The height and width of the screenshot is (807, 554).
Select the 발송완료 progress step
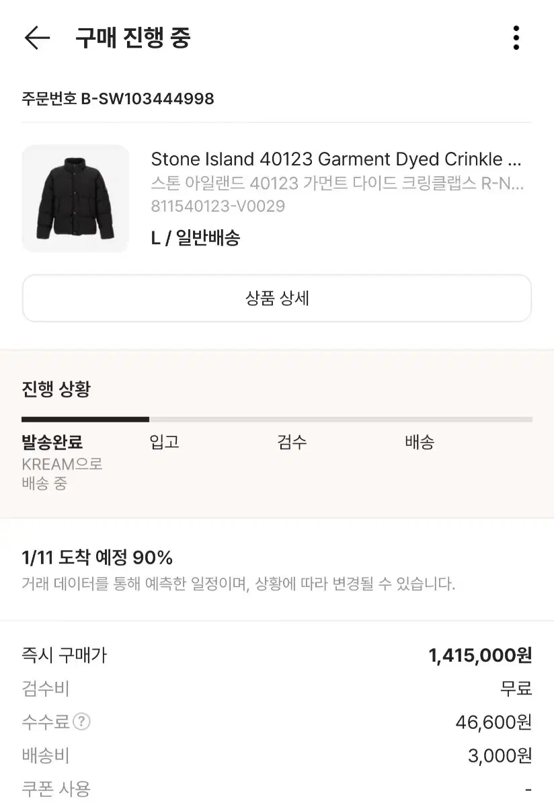click(52, 443)
